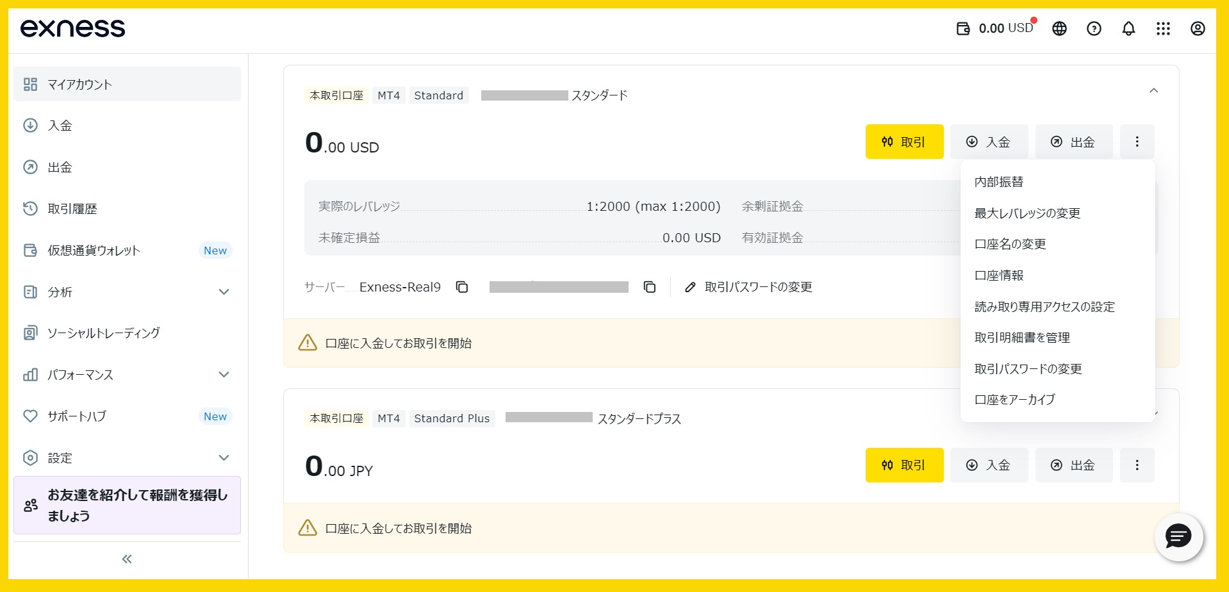The height and width of the screenshot is (592, 1229).
Task: Open the friend referral rewards banner
Action: [x=127, y=505]
